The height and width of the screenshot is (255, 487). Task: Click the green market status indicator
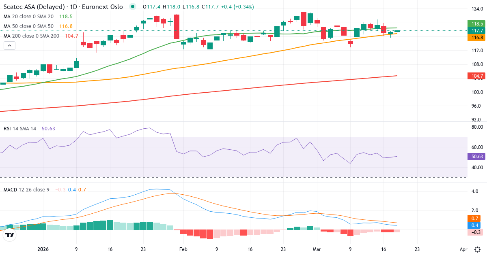[132, 6]
